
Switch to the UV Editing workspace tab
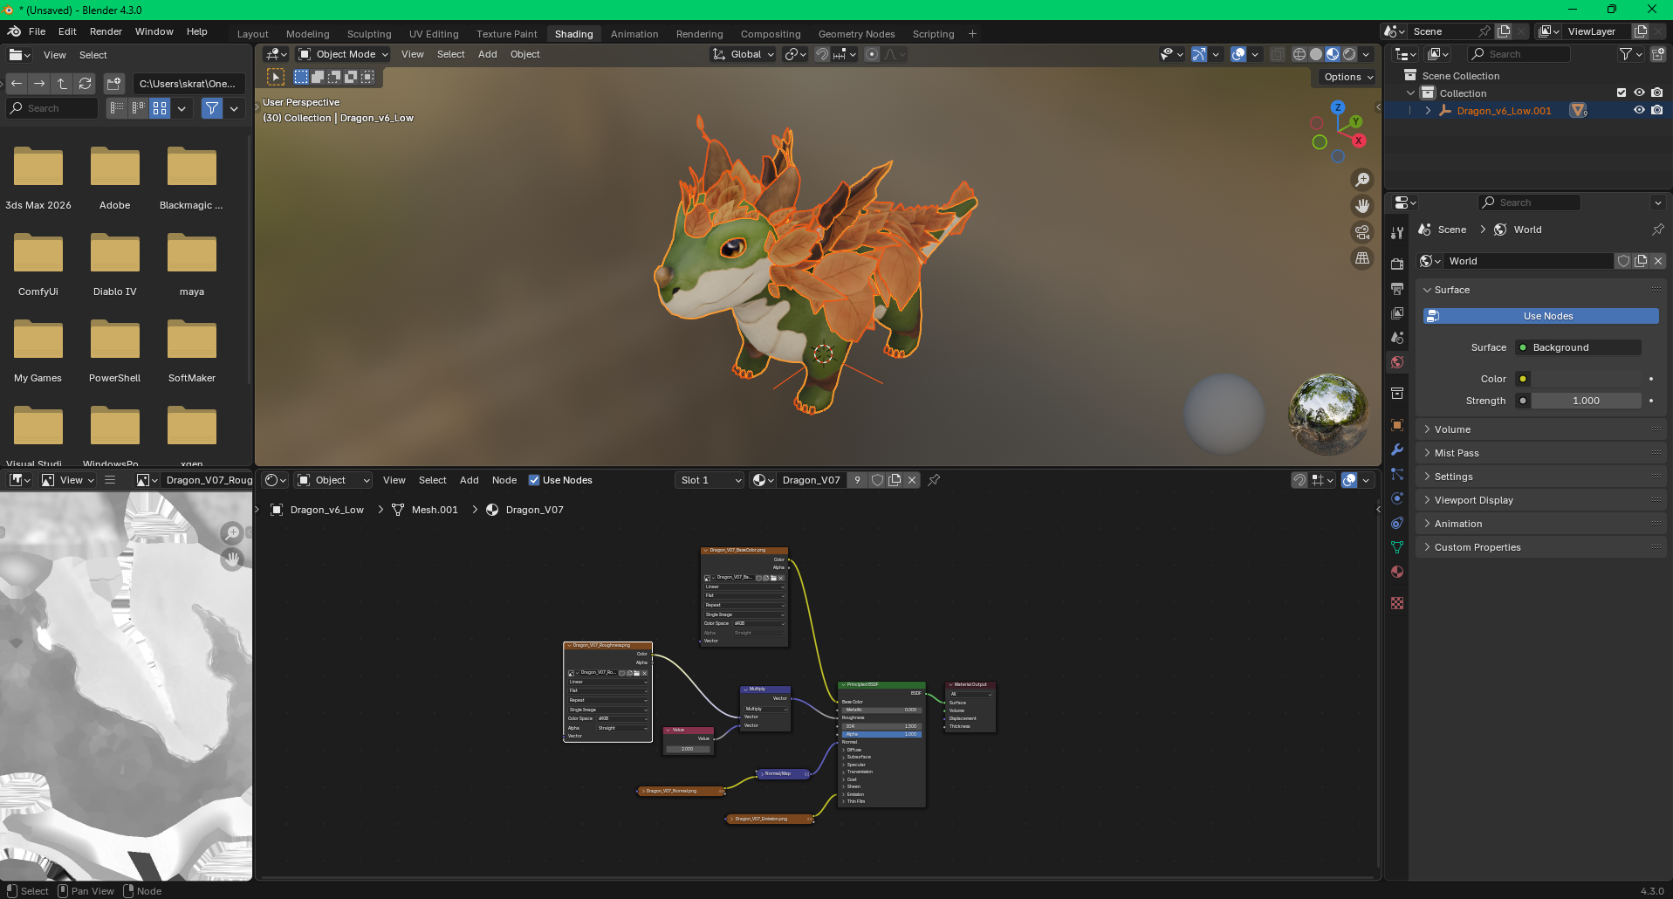434,34
